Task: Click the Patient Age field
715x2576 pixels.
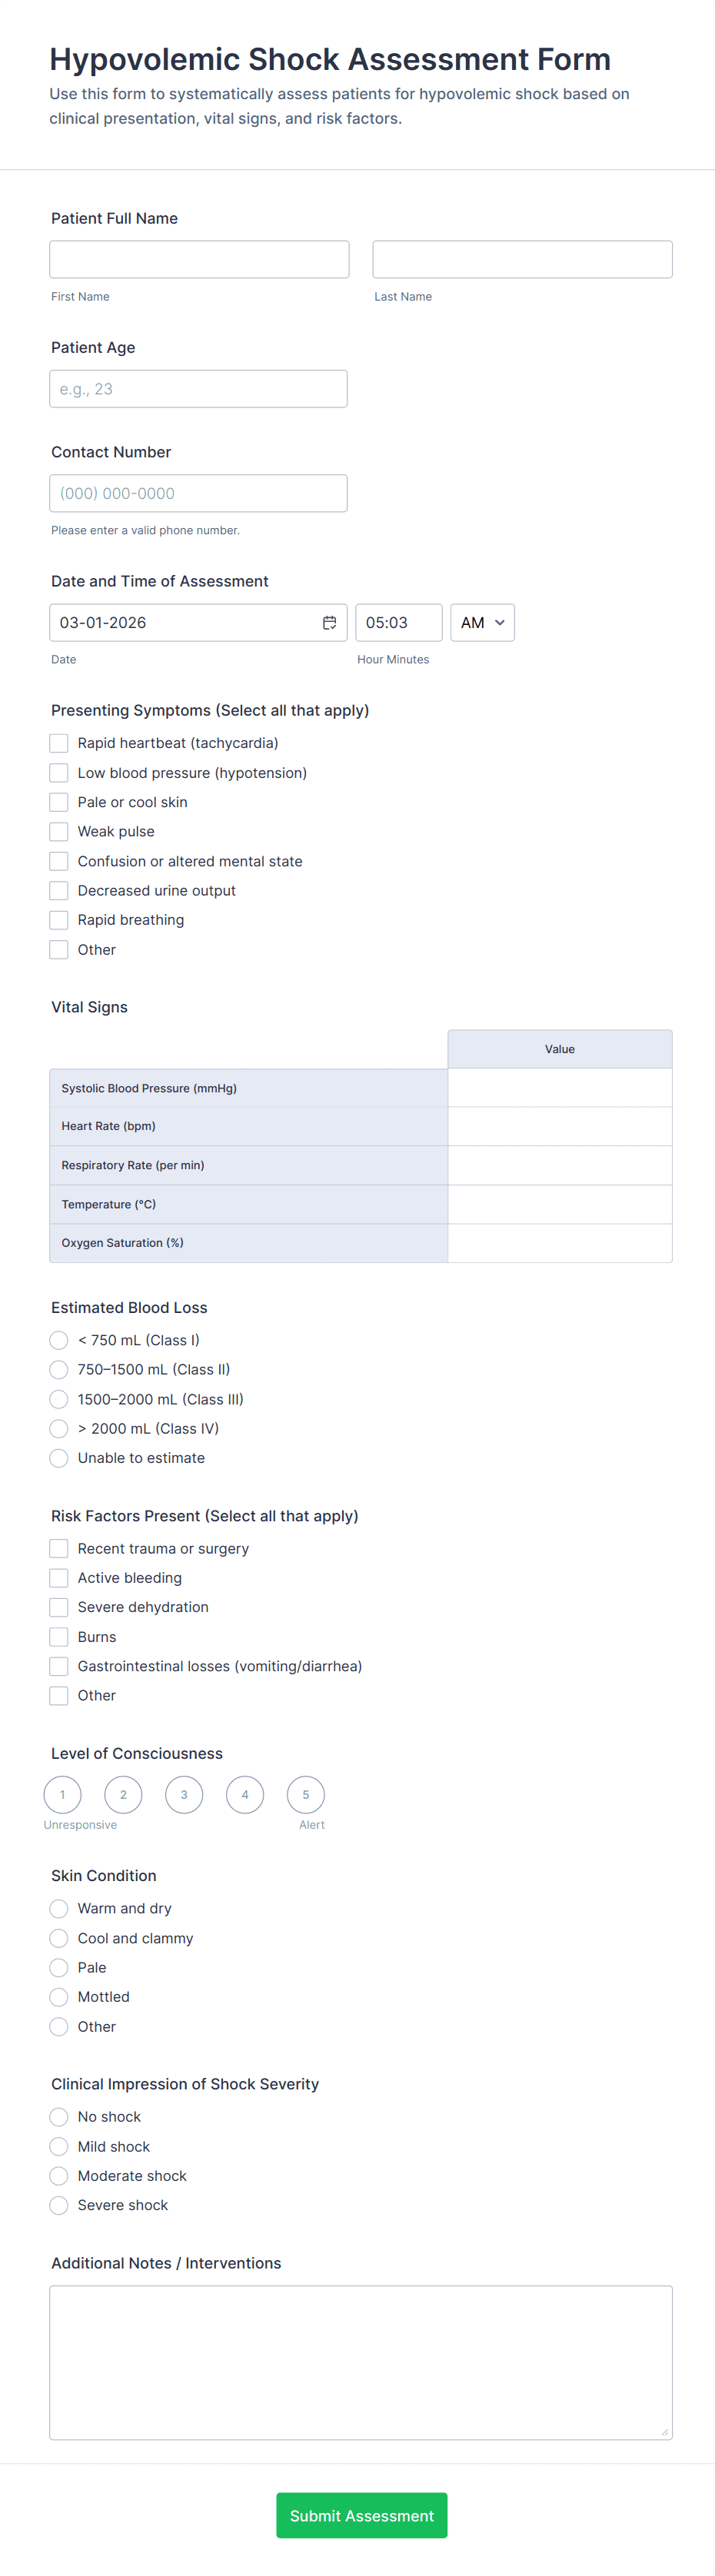Action: click(198, 389)
